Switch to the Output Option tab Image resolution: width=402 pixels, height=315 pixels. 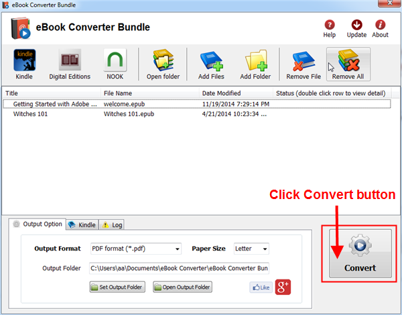(38, 225)
